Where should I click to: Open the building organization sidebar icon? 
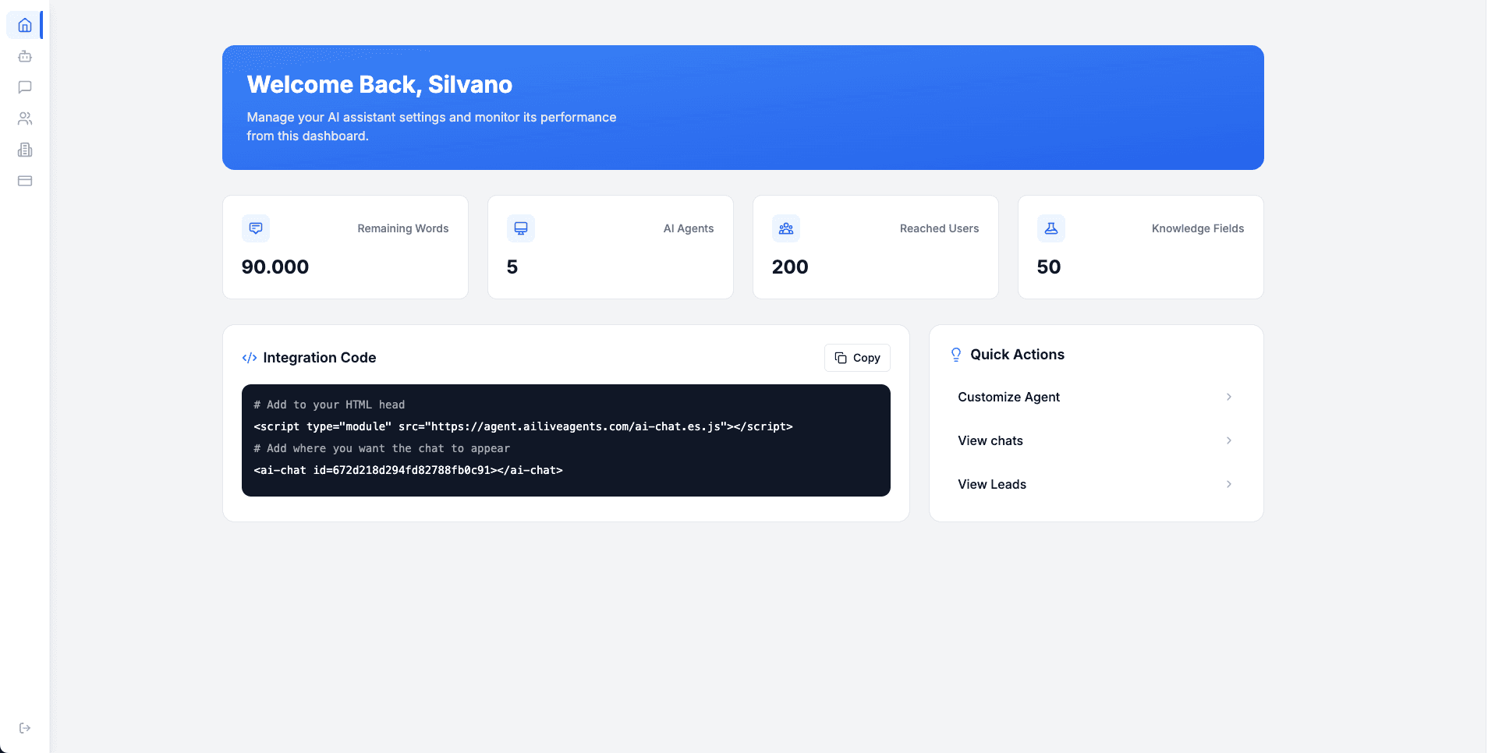click(x=25, y=150)
